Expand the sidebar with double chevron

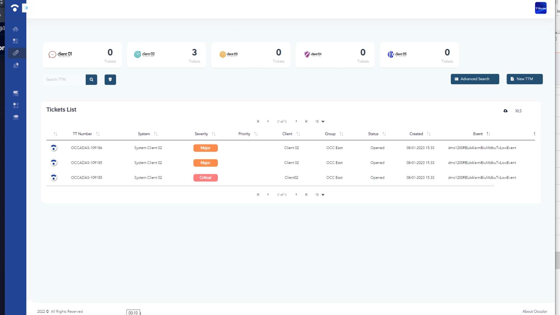(26, 8)
